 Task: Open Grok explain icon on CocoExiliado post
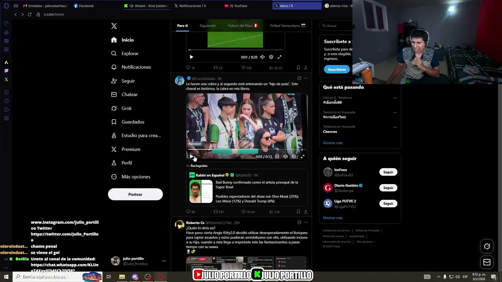[x=299, y=78]
